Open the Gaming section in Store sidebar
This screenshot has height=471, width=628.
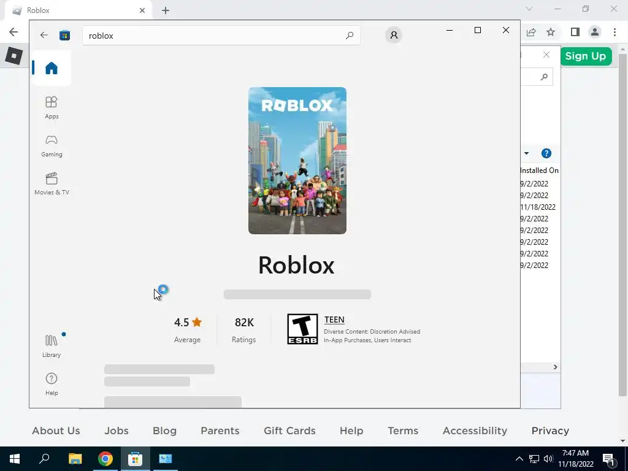52,146
